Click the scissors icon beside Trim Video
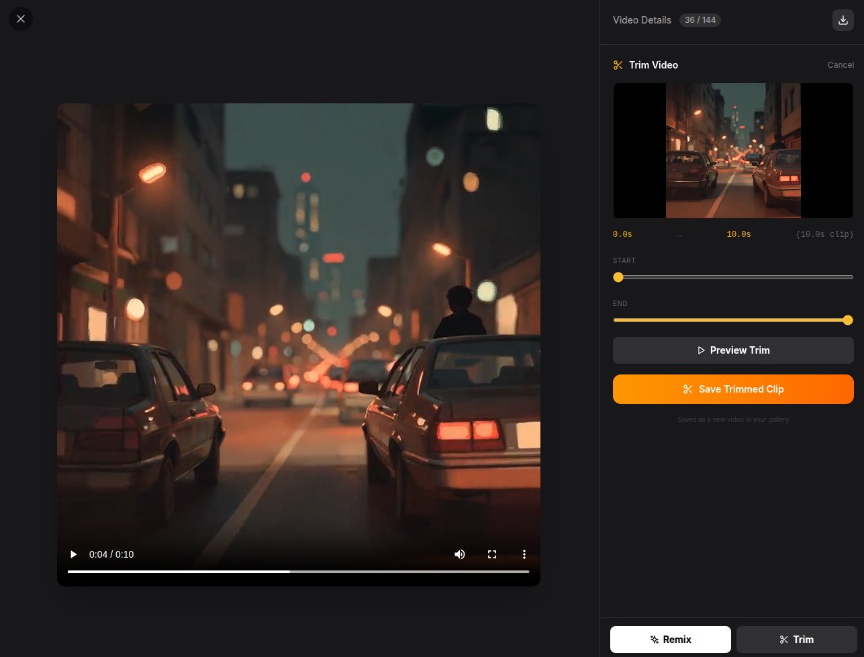Viewport: 864px width, 657px height. click(x=618, y=65)
